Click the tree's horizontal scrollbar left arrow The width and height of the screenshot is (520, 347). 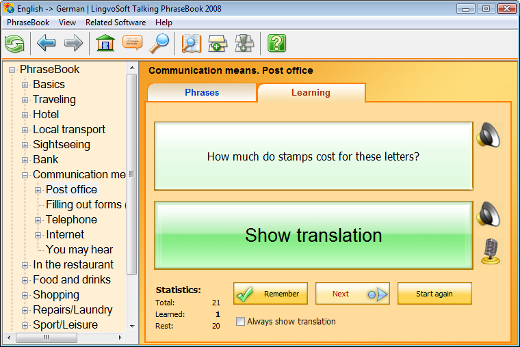(x=9, y=337)
